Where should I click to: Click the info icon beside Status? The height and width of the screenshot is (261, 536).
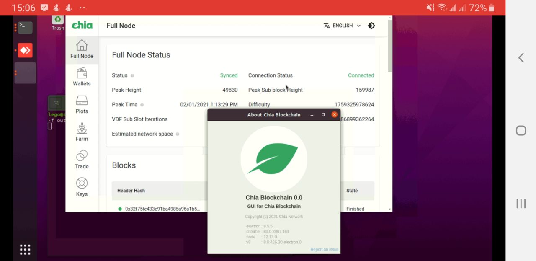point(132,75)
